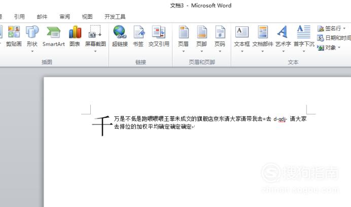The image size is (351, 207).
Task: Expand the Header (页眉) dropdown arrow
Action: tap(183, 51)
